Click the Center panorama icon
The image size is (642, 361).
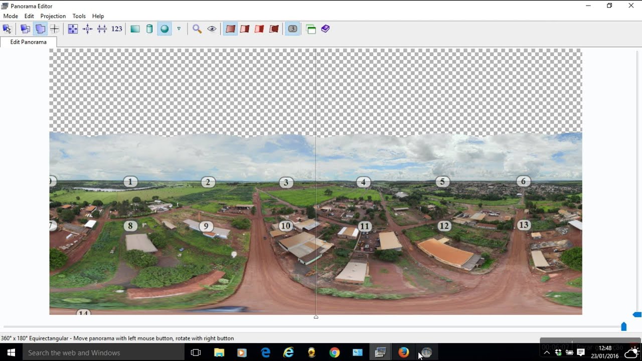click(87, 29)
